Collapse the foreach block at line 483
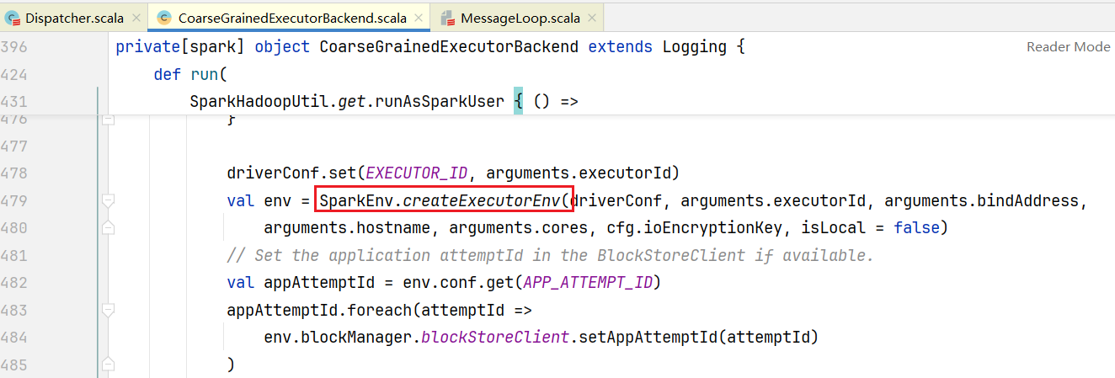This screenshot has height=378, width=1115. tap(107, 311)
